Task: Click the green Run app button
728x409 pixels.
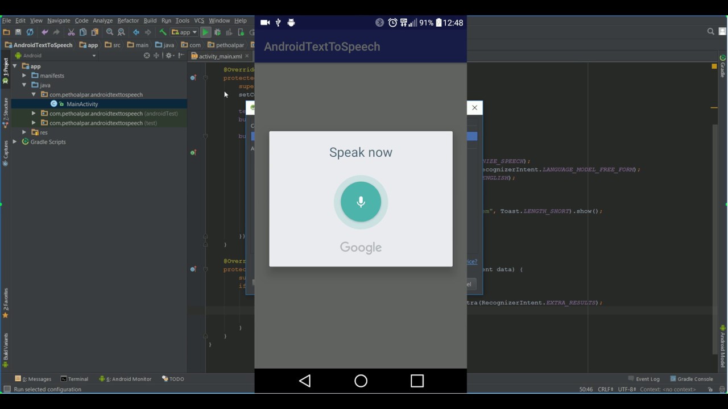Action: click(205, 32)
